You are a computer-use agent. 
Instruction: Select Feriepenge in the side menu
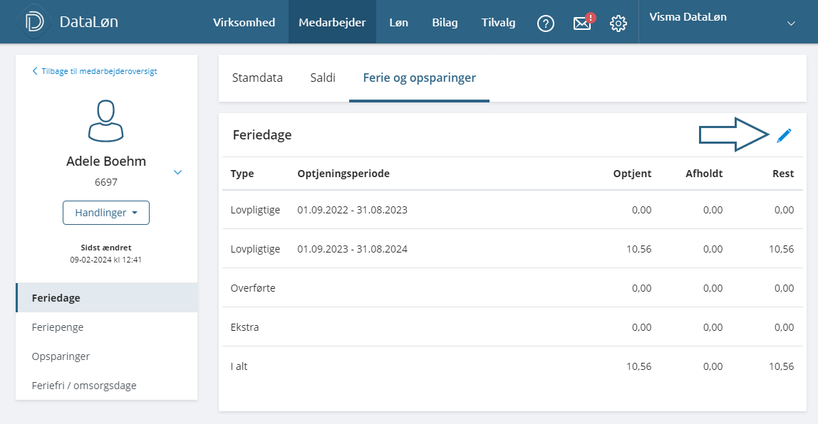point(106,327)
